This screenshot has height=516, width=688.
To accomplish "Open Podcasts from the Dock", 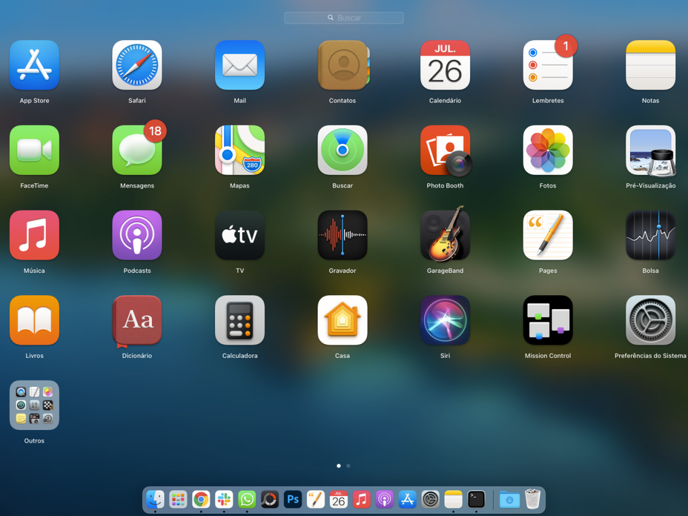I will (384, 499).
